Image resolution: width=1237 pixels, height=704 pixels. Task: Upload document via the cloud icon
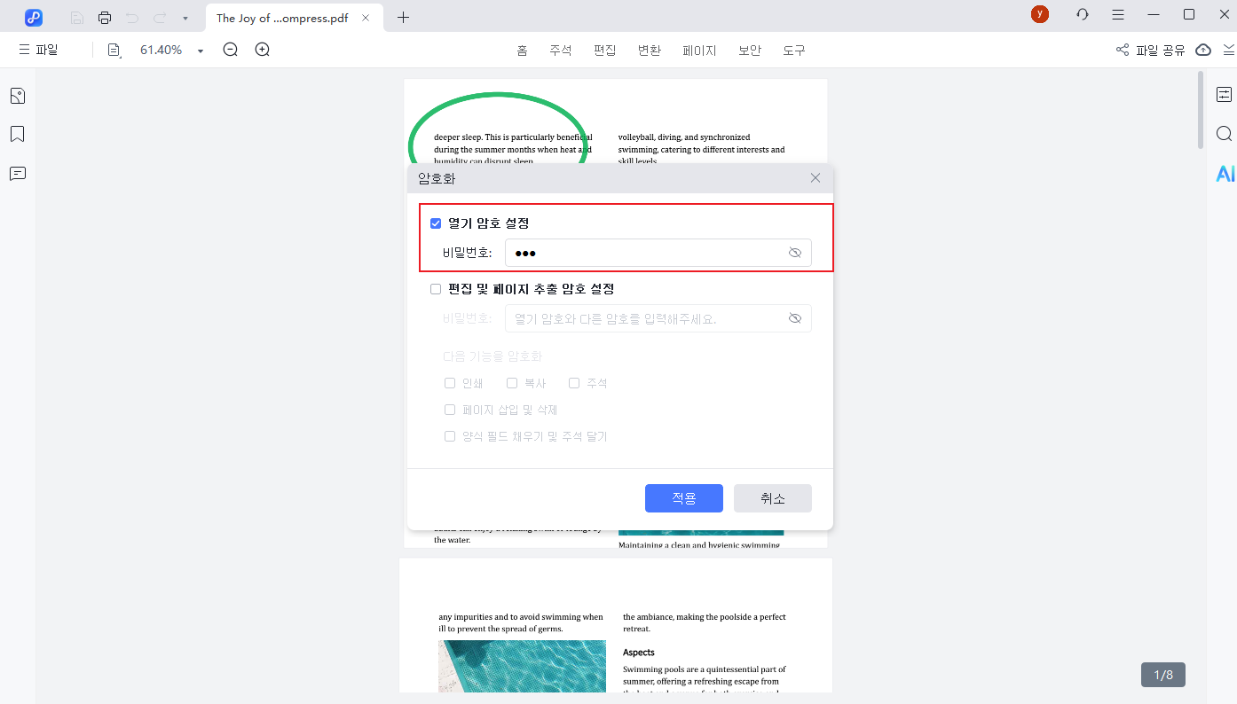click(1203, 51)
